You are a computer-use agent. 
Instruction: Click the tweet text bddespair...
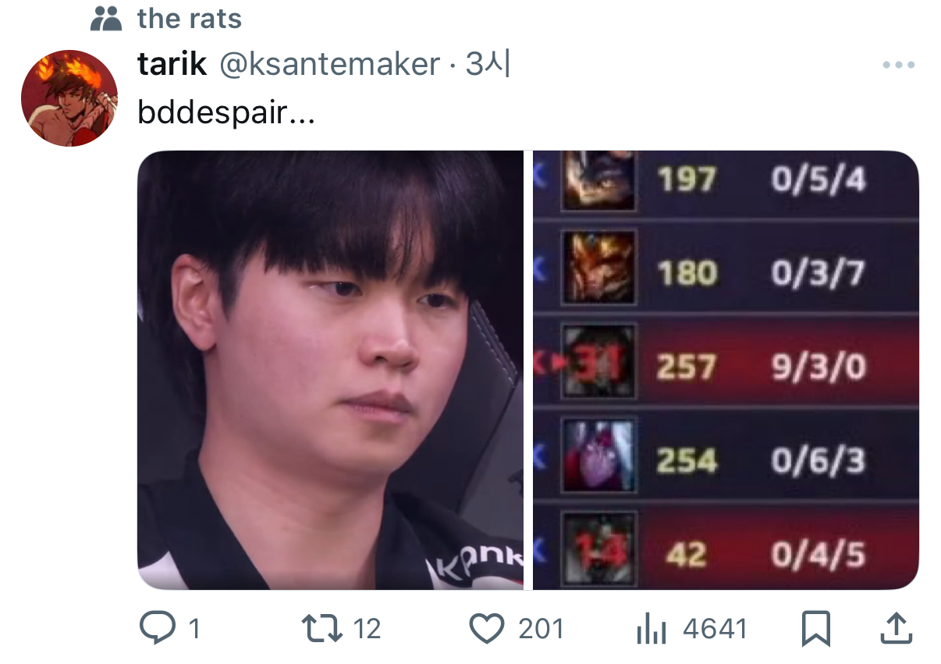point(226,113)
